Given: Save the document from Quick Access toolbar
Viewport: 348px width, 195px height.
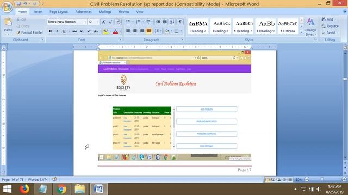Looking at the screenshot, I should pyautogui.click(x=18, y=4).
